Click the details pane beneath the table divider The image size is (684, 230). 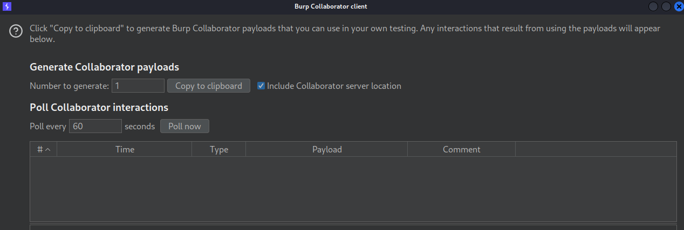tap(353, 227)
